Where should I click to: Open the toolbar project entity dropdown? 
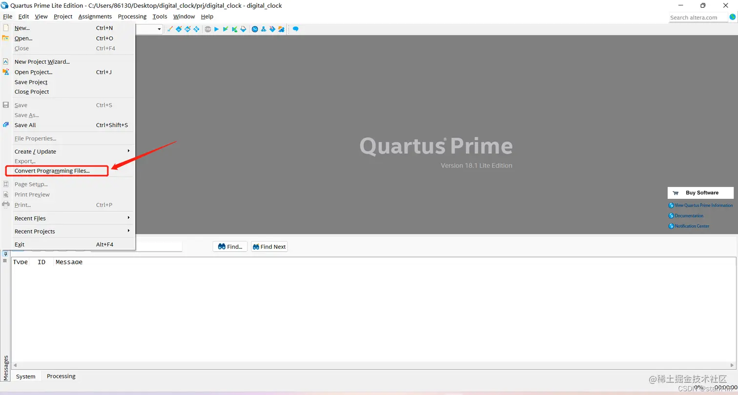pos(159,30)
